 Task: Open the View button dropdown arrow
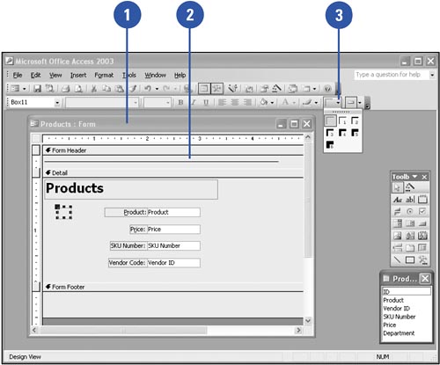coord(24,89)
